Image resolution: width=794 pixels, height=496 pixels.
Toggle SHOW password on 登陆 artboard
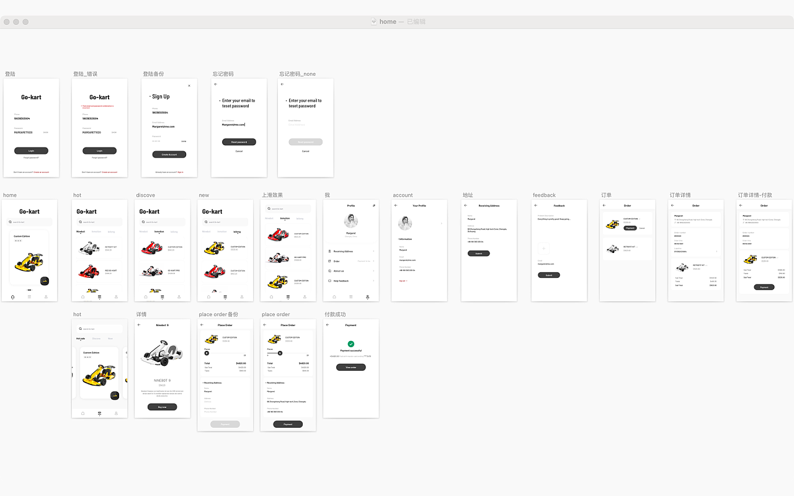[x=46, y=132]
